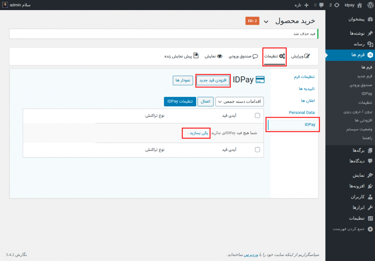Check the select-all checkbox in table header
The image size is (375, 261).
point(257,116)
